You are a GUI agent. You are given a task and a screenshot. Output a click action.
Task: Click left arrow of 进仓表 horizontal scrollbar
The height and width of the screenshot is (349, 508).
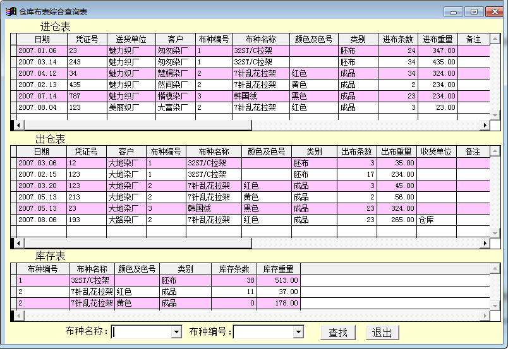coord(18,125)
